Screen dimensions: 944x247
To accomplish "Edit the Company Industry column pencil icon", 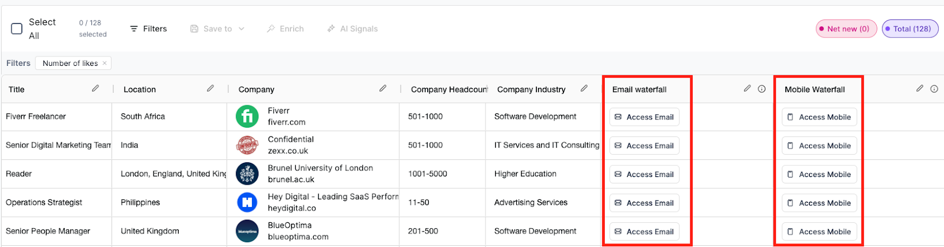I will click(x=584, y=88).
